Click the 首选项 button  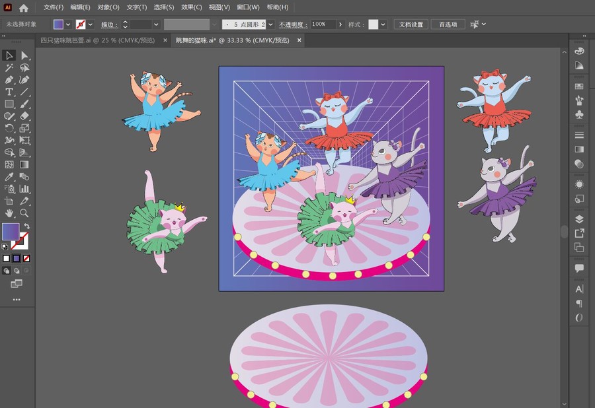448,24
